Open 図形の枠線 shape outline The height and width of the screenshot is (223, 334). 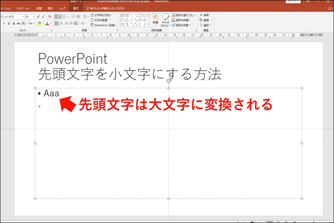[x=181, y=20]
